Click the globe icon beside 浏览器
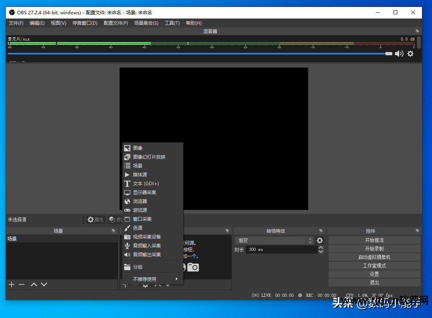 pos(127,201)
